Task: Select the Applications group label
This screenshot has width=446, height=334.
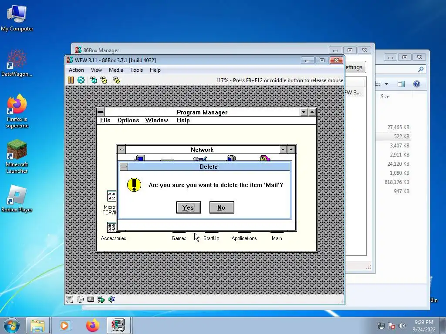Action: 244,238
